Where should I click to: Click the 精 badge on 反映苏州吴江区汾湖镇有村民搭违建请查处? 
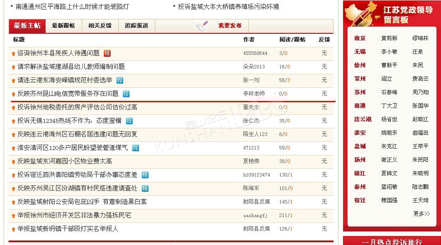point(145,188)
